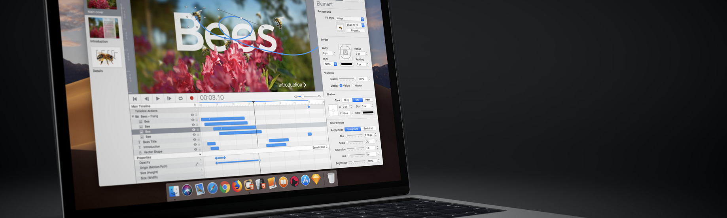Click the zoom in icon of timeline zoom
Screen dimensions: 727x218
pyautogui.click(x=319, y=96)
